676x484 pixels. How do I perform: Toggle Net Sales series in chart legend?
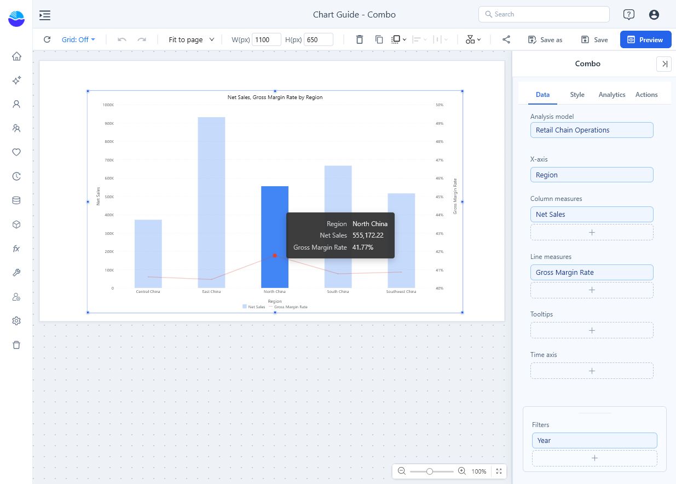(x=254, y=307)
